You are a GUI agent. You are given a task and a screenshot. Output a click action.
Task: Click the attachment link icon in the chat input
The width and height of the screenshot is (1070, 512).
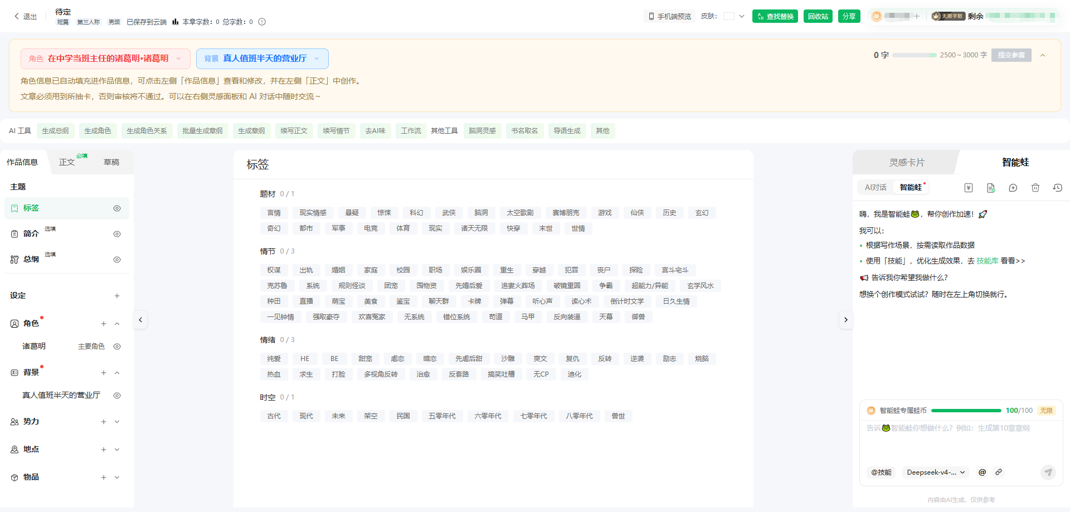tap(999, 472)
